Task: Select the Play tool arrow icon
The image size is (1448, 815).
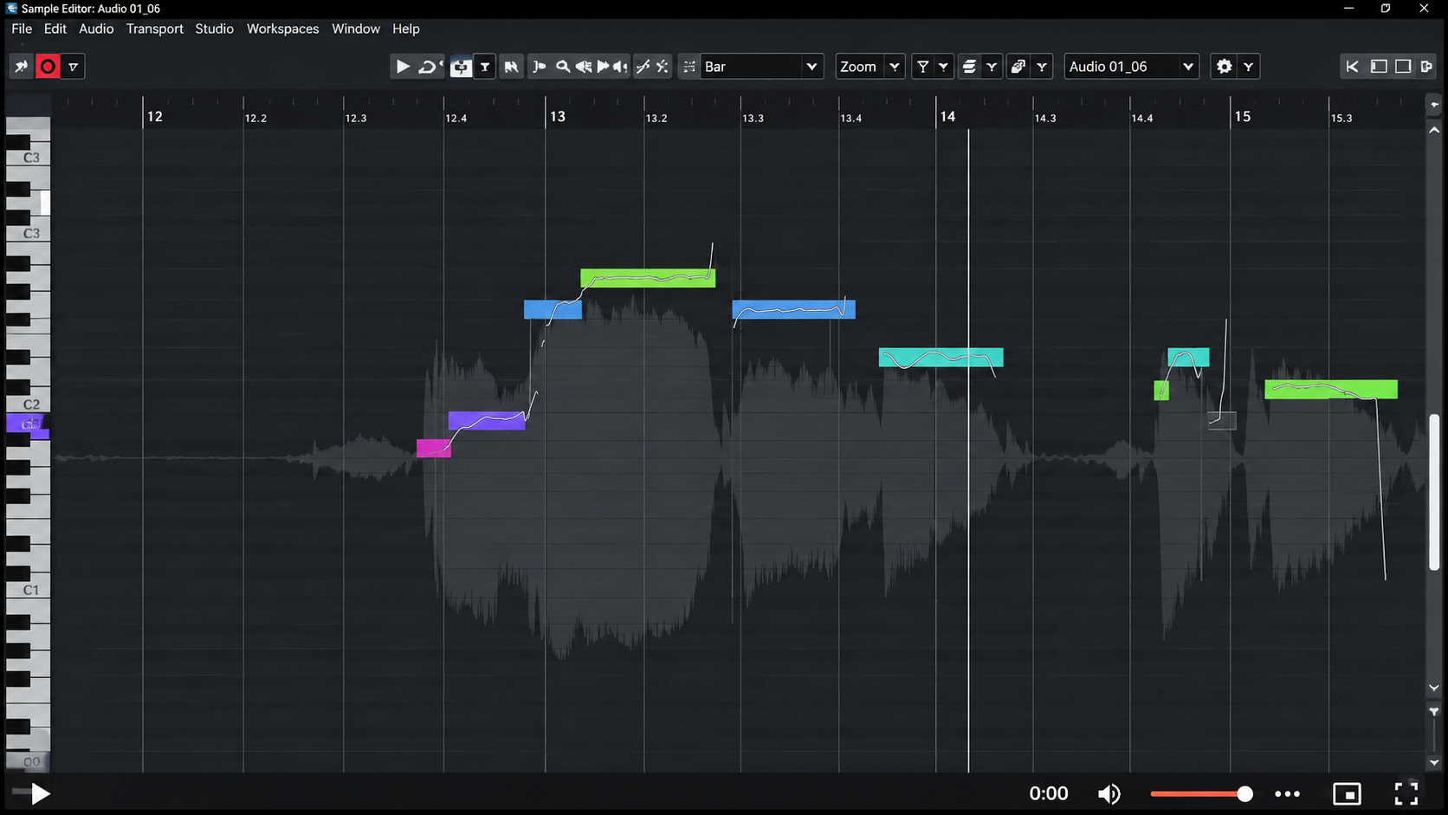Action: tap(603, 67)
